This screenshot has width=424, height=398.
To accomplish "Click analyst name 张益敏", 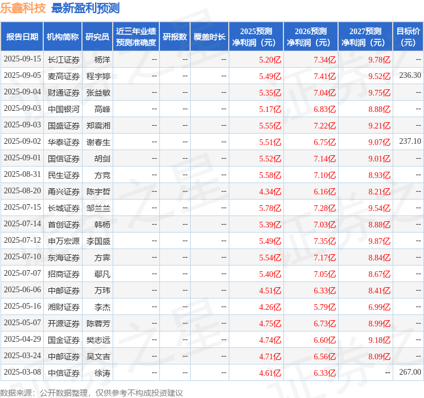I will 98,93.
